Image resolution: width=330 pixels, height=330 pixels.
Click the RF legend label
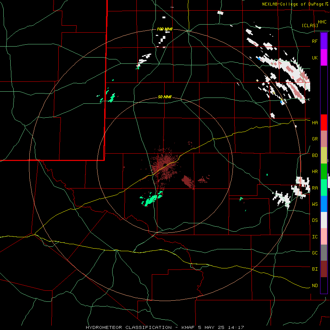315,41
